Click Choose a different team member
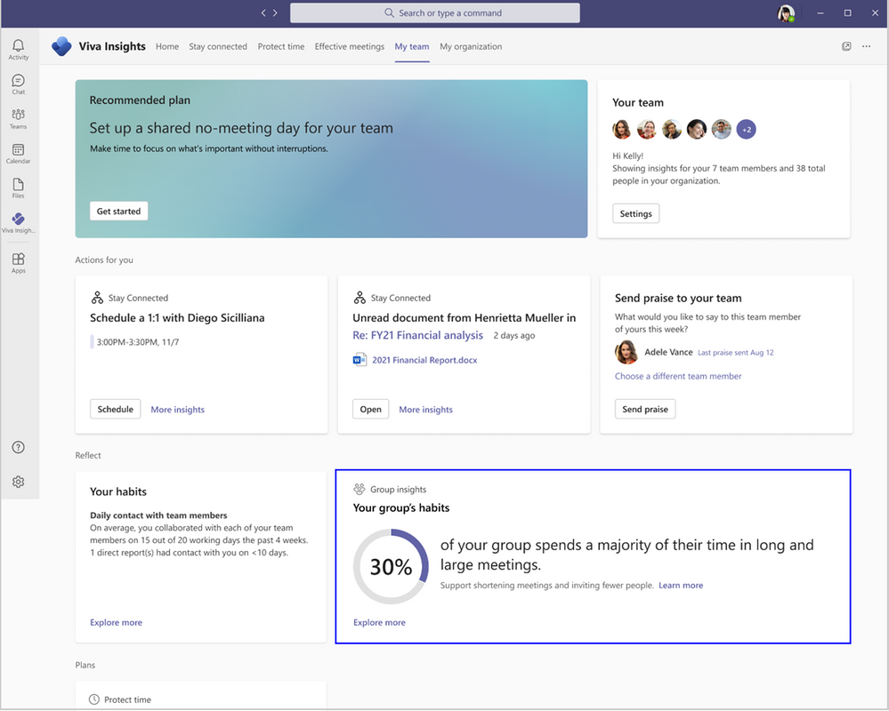 [678, 376]
